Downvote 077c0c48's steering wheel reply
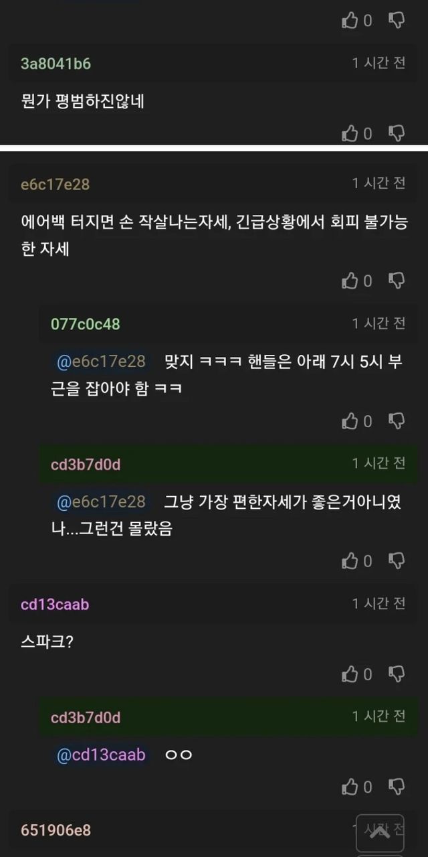The image size is (428, 857). [397, 421]
